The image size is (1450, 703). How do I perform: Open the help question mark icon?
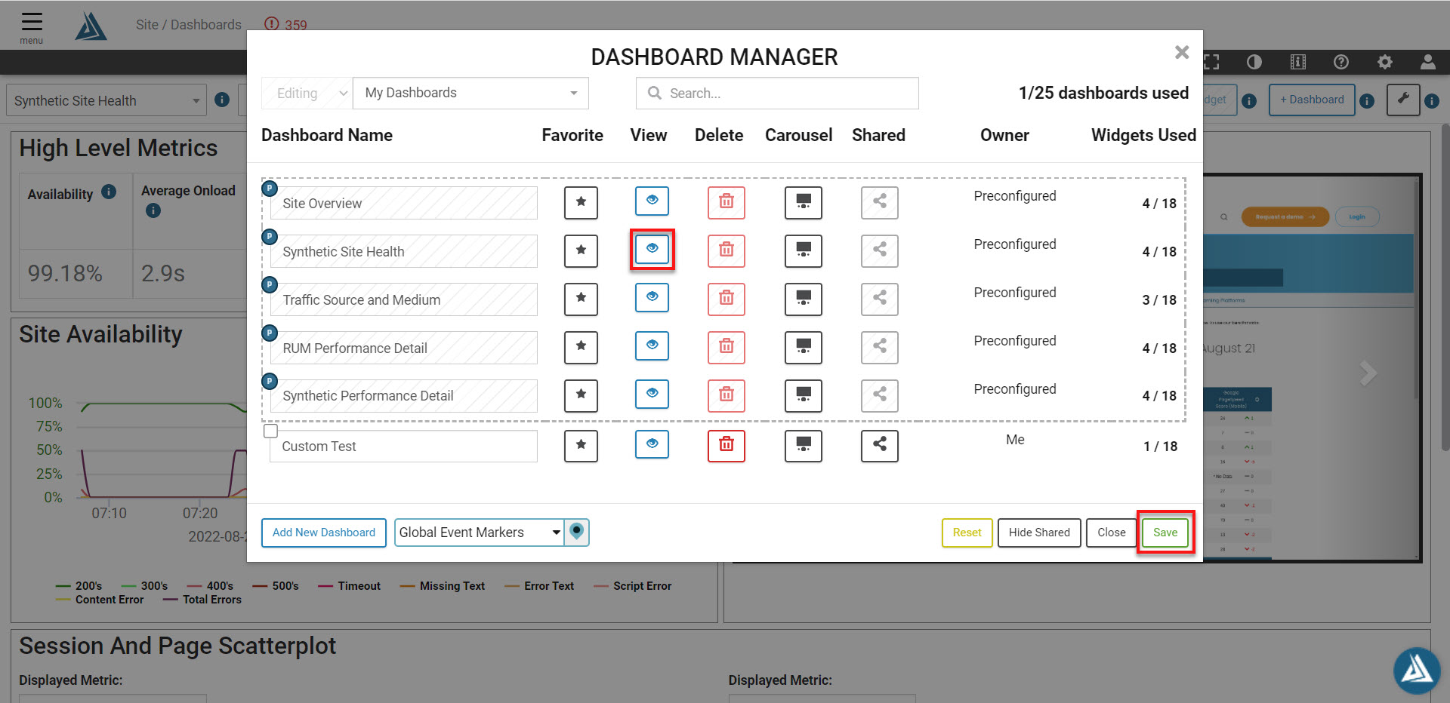click(x=1341, y=62)
